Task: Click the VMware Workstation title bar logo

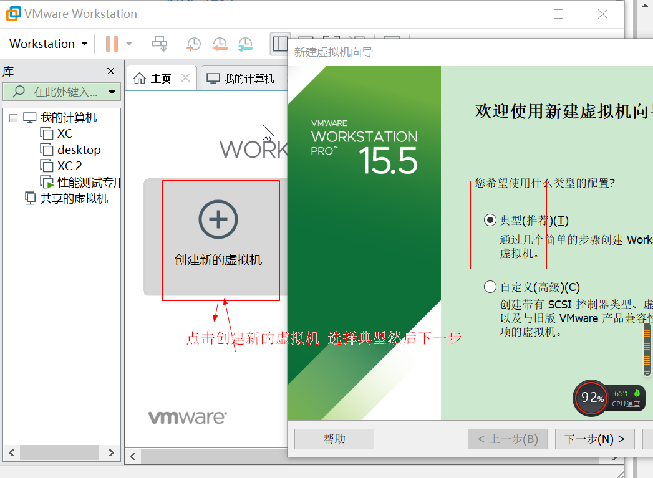Action: point(13,14)
